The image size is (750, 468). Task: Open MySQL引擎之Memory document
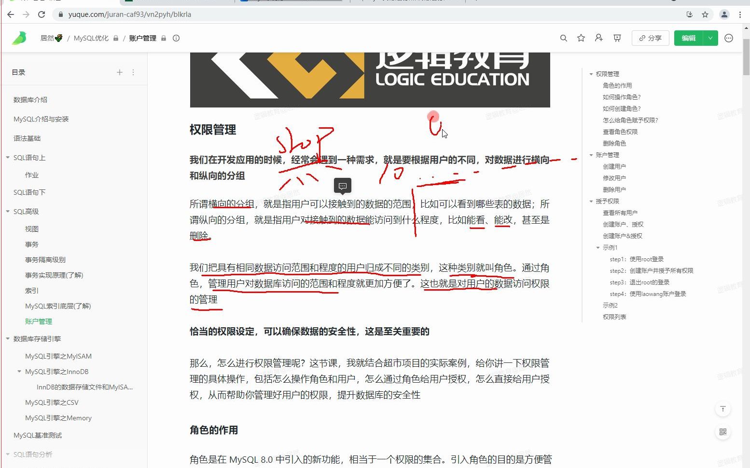coord(58,418)
